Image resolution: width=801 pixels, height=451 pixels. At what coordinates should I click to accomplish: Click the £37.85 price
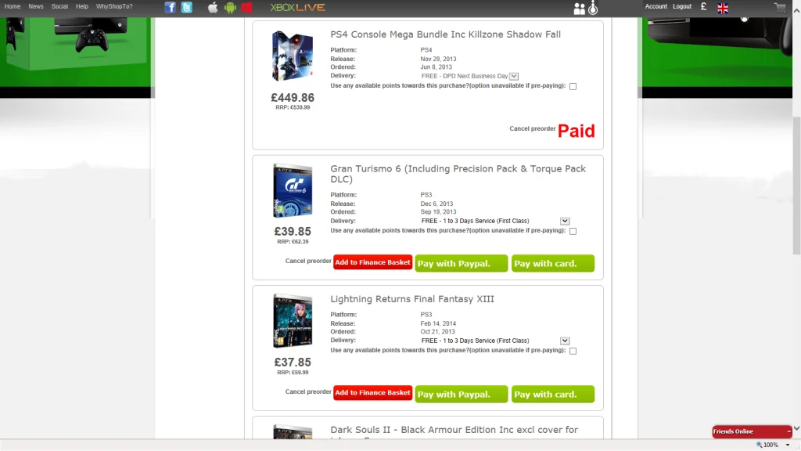pos(293,363)
